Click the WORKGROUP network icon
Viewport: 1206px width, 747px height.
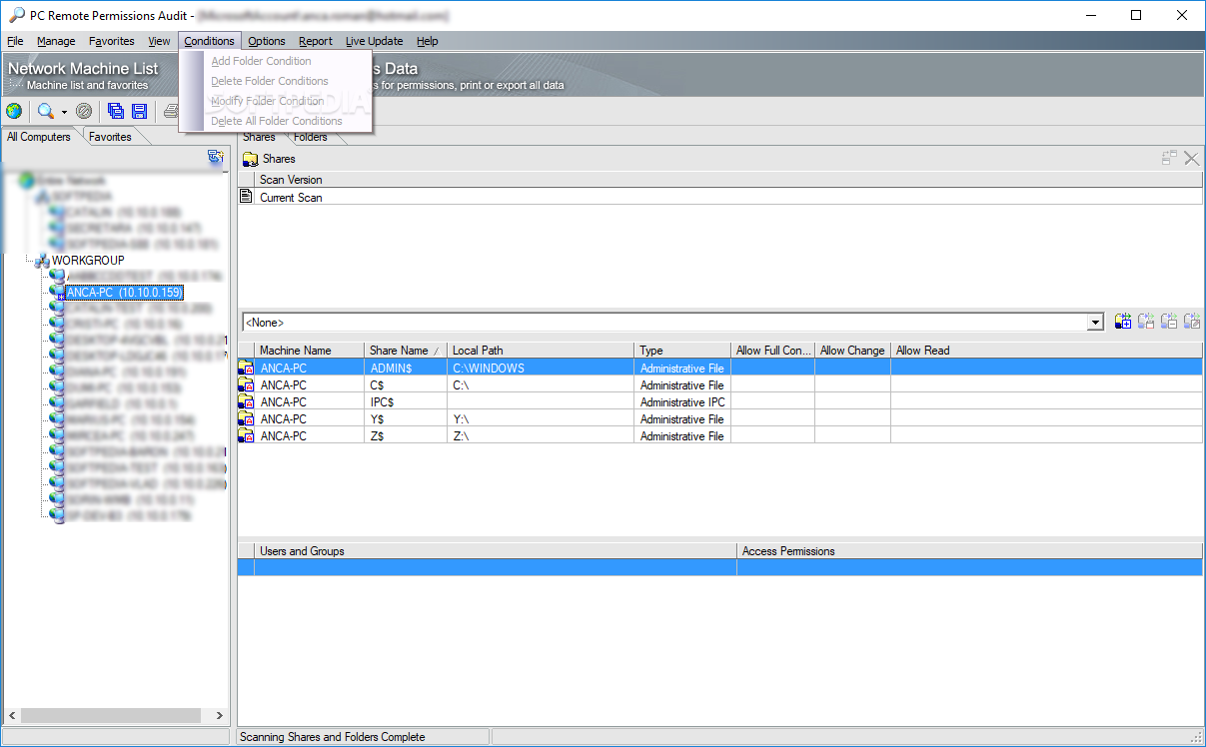[42, 261]
